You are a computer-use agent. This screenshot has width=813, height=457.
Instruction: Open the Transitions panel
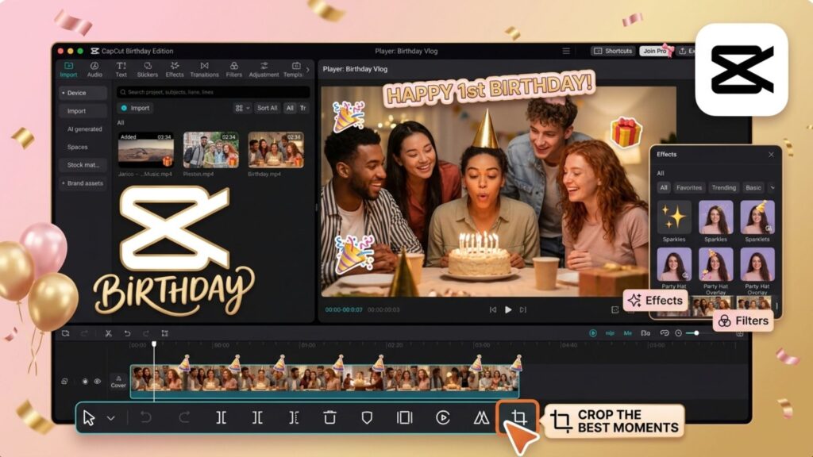tap(204, 70)
